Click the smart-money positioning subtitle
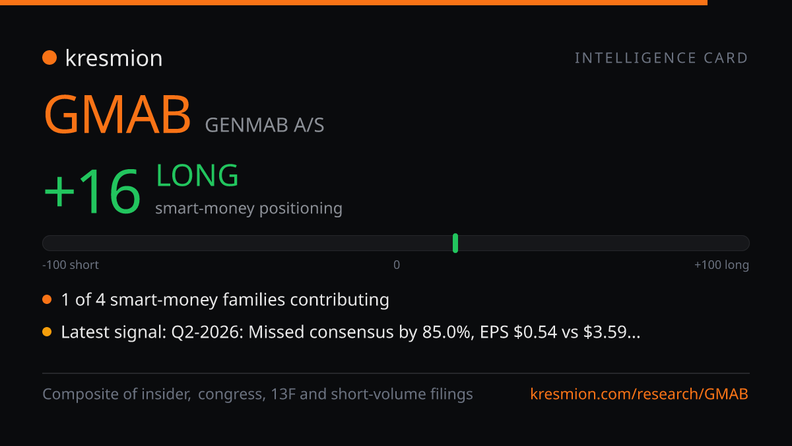 (249, 208)
